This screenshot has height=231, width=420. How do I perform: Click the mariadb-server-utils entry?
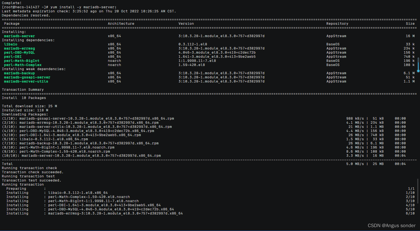[26, 81]
